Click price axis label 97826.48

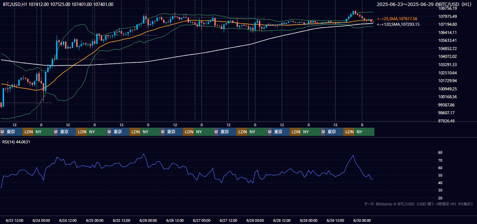(446, 121)
